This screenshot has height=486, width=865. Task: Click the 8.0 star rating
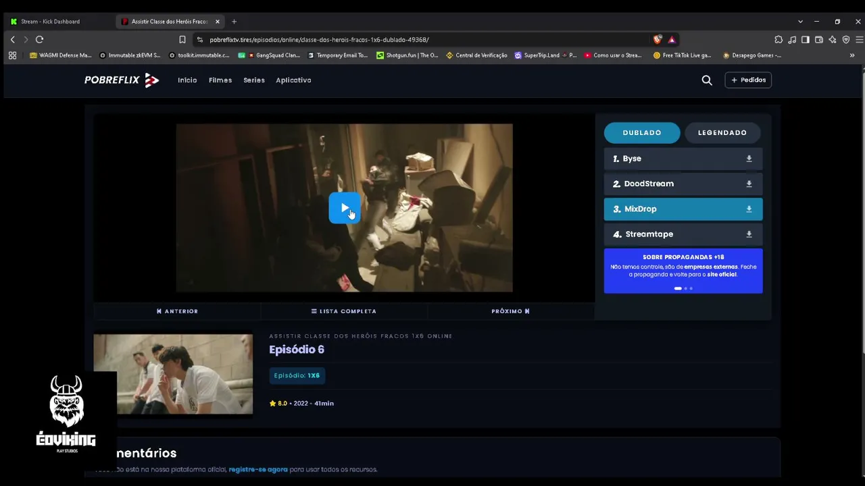click(x=278, y=404)
